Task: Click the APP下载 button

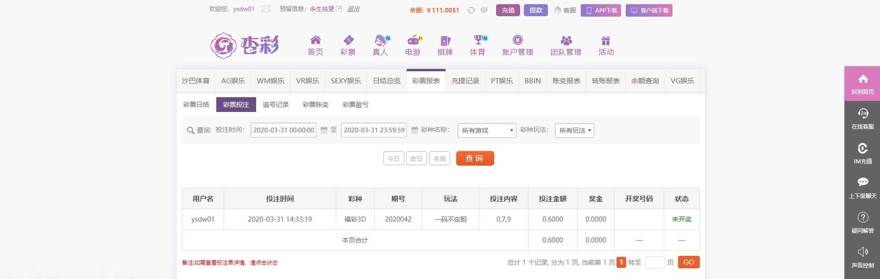Action: point(601,10)
